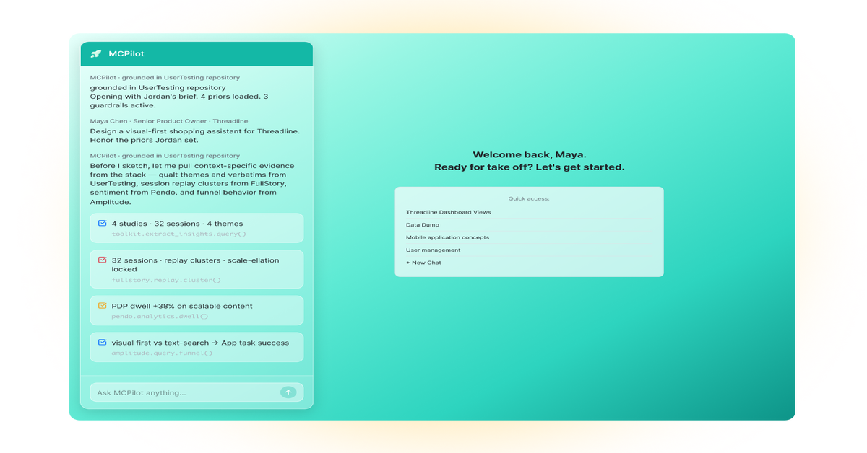Viewport: 867px width, 453px height.
Task: Expand the fullstory.replay.cluster() tool call
Action: click(x=166, y=280)
